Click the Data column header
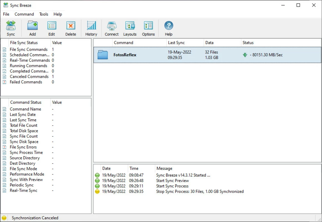 pos(222,43)
